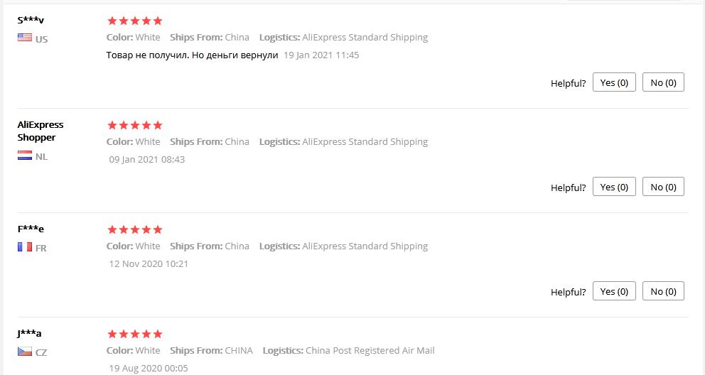Click the star rating of J***a's review

(x=135, y=334)
